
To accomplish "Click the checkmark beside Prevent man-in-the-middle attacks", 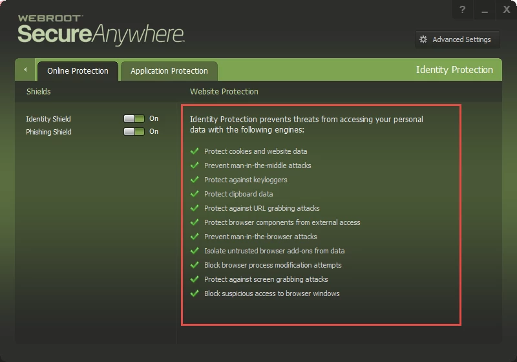I will pos(195,165).
